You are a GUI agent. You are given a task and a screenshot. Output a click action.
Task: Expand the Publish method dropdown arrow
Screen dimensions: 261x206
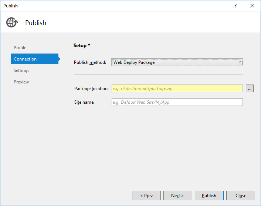pos(240,62)
